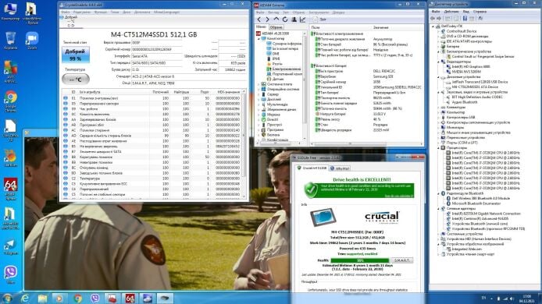Expand Системна плата in AIDA64 tree
Image resolution: width=542 pixels, height=304 pixels.
(259, 84)
